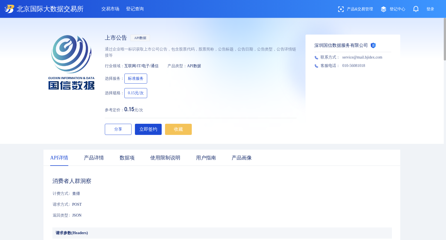Click the 0.15 reference price value
Viewport: 446px width, 240px height.
click(x=129, y=109)
